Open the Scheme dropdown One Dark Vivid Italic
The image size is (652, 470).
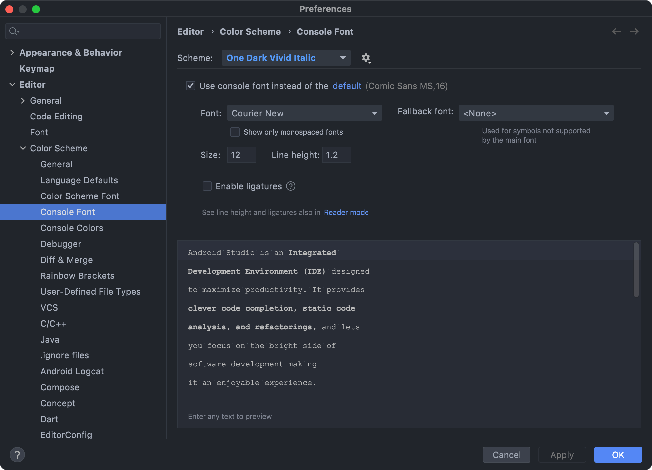(286, 58)
